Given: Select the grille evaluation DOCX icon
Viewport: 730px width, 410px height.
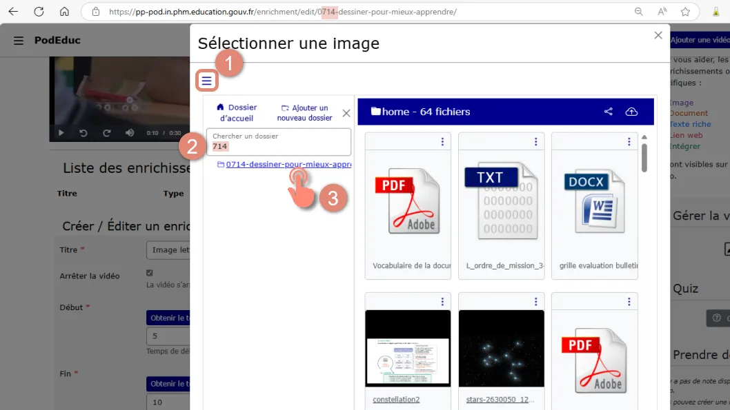Looking at the screenshot, I should point(595,201).
